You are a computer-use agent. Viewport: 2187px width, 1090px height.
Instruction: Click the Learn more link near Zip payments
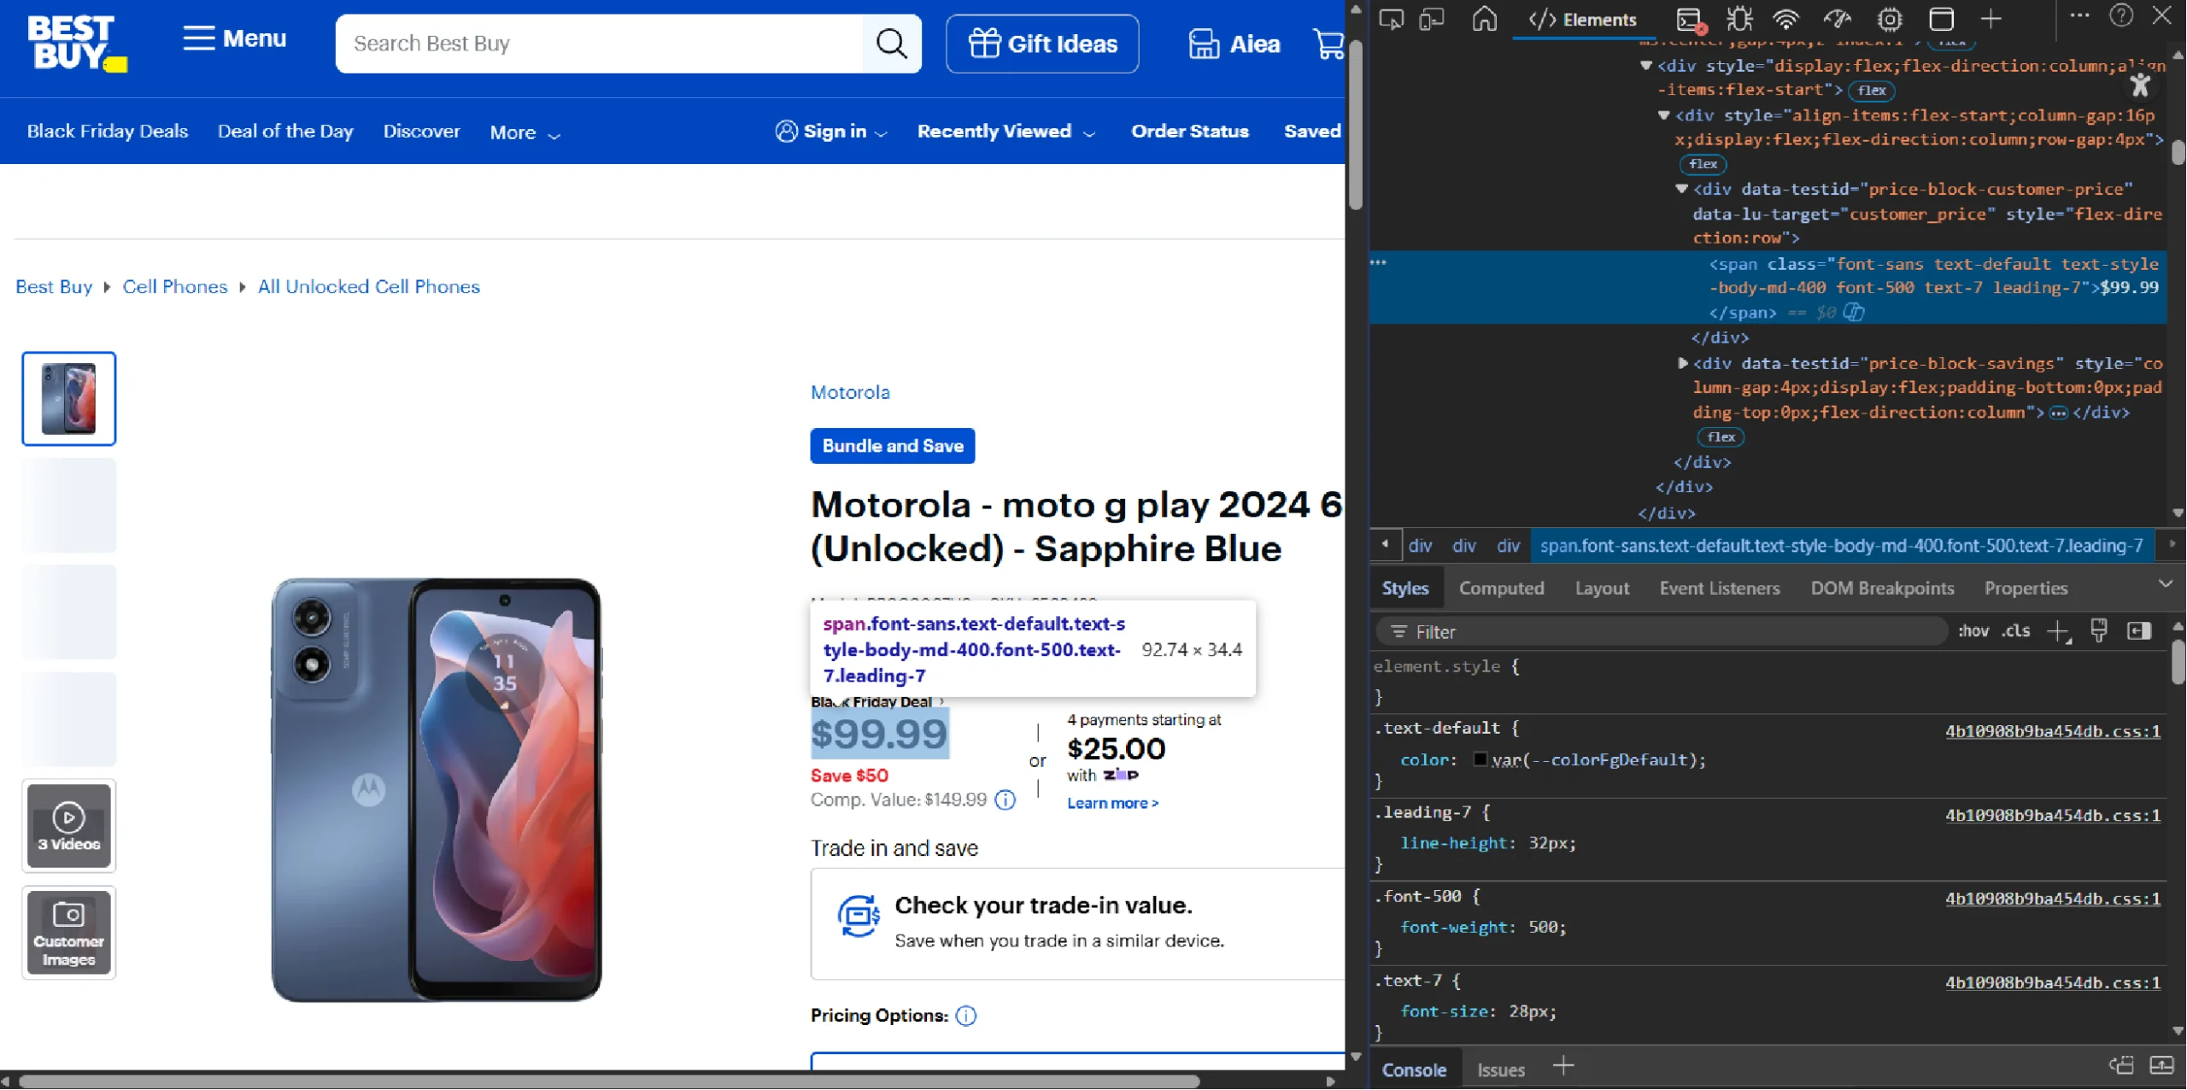[x=1111, y=803]
